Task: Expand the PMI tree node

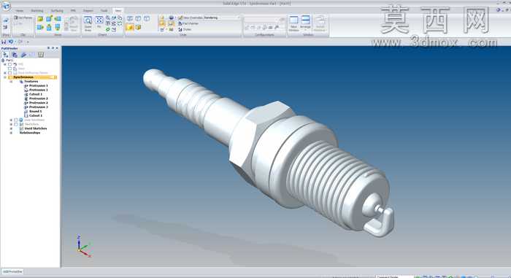Action: (5, 64)
